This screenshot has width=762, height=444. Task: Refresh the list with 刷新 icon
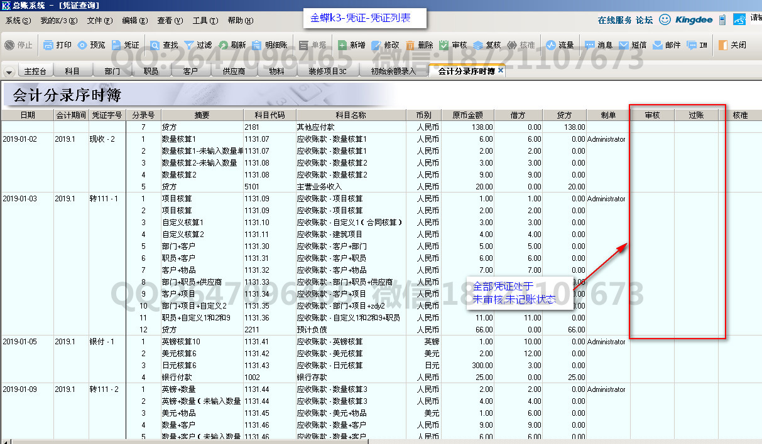(x=223, y=45)
